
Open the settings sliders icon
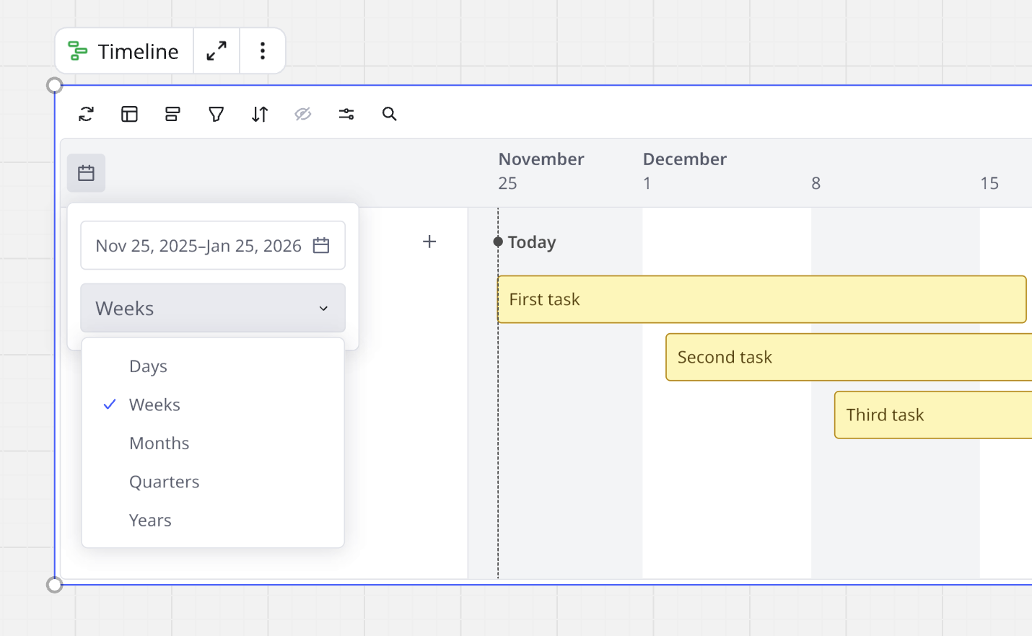(346, 114)
